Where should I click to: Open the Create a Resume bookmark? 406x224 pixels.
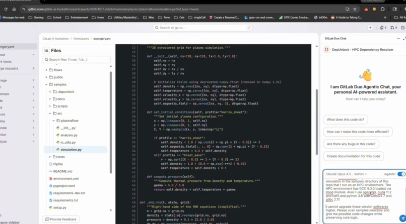[x=224, y=18]
